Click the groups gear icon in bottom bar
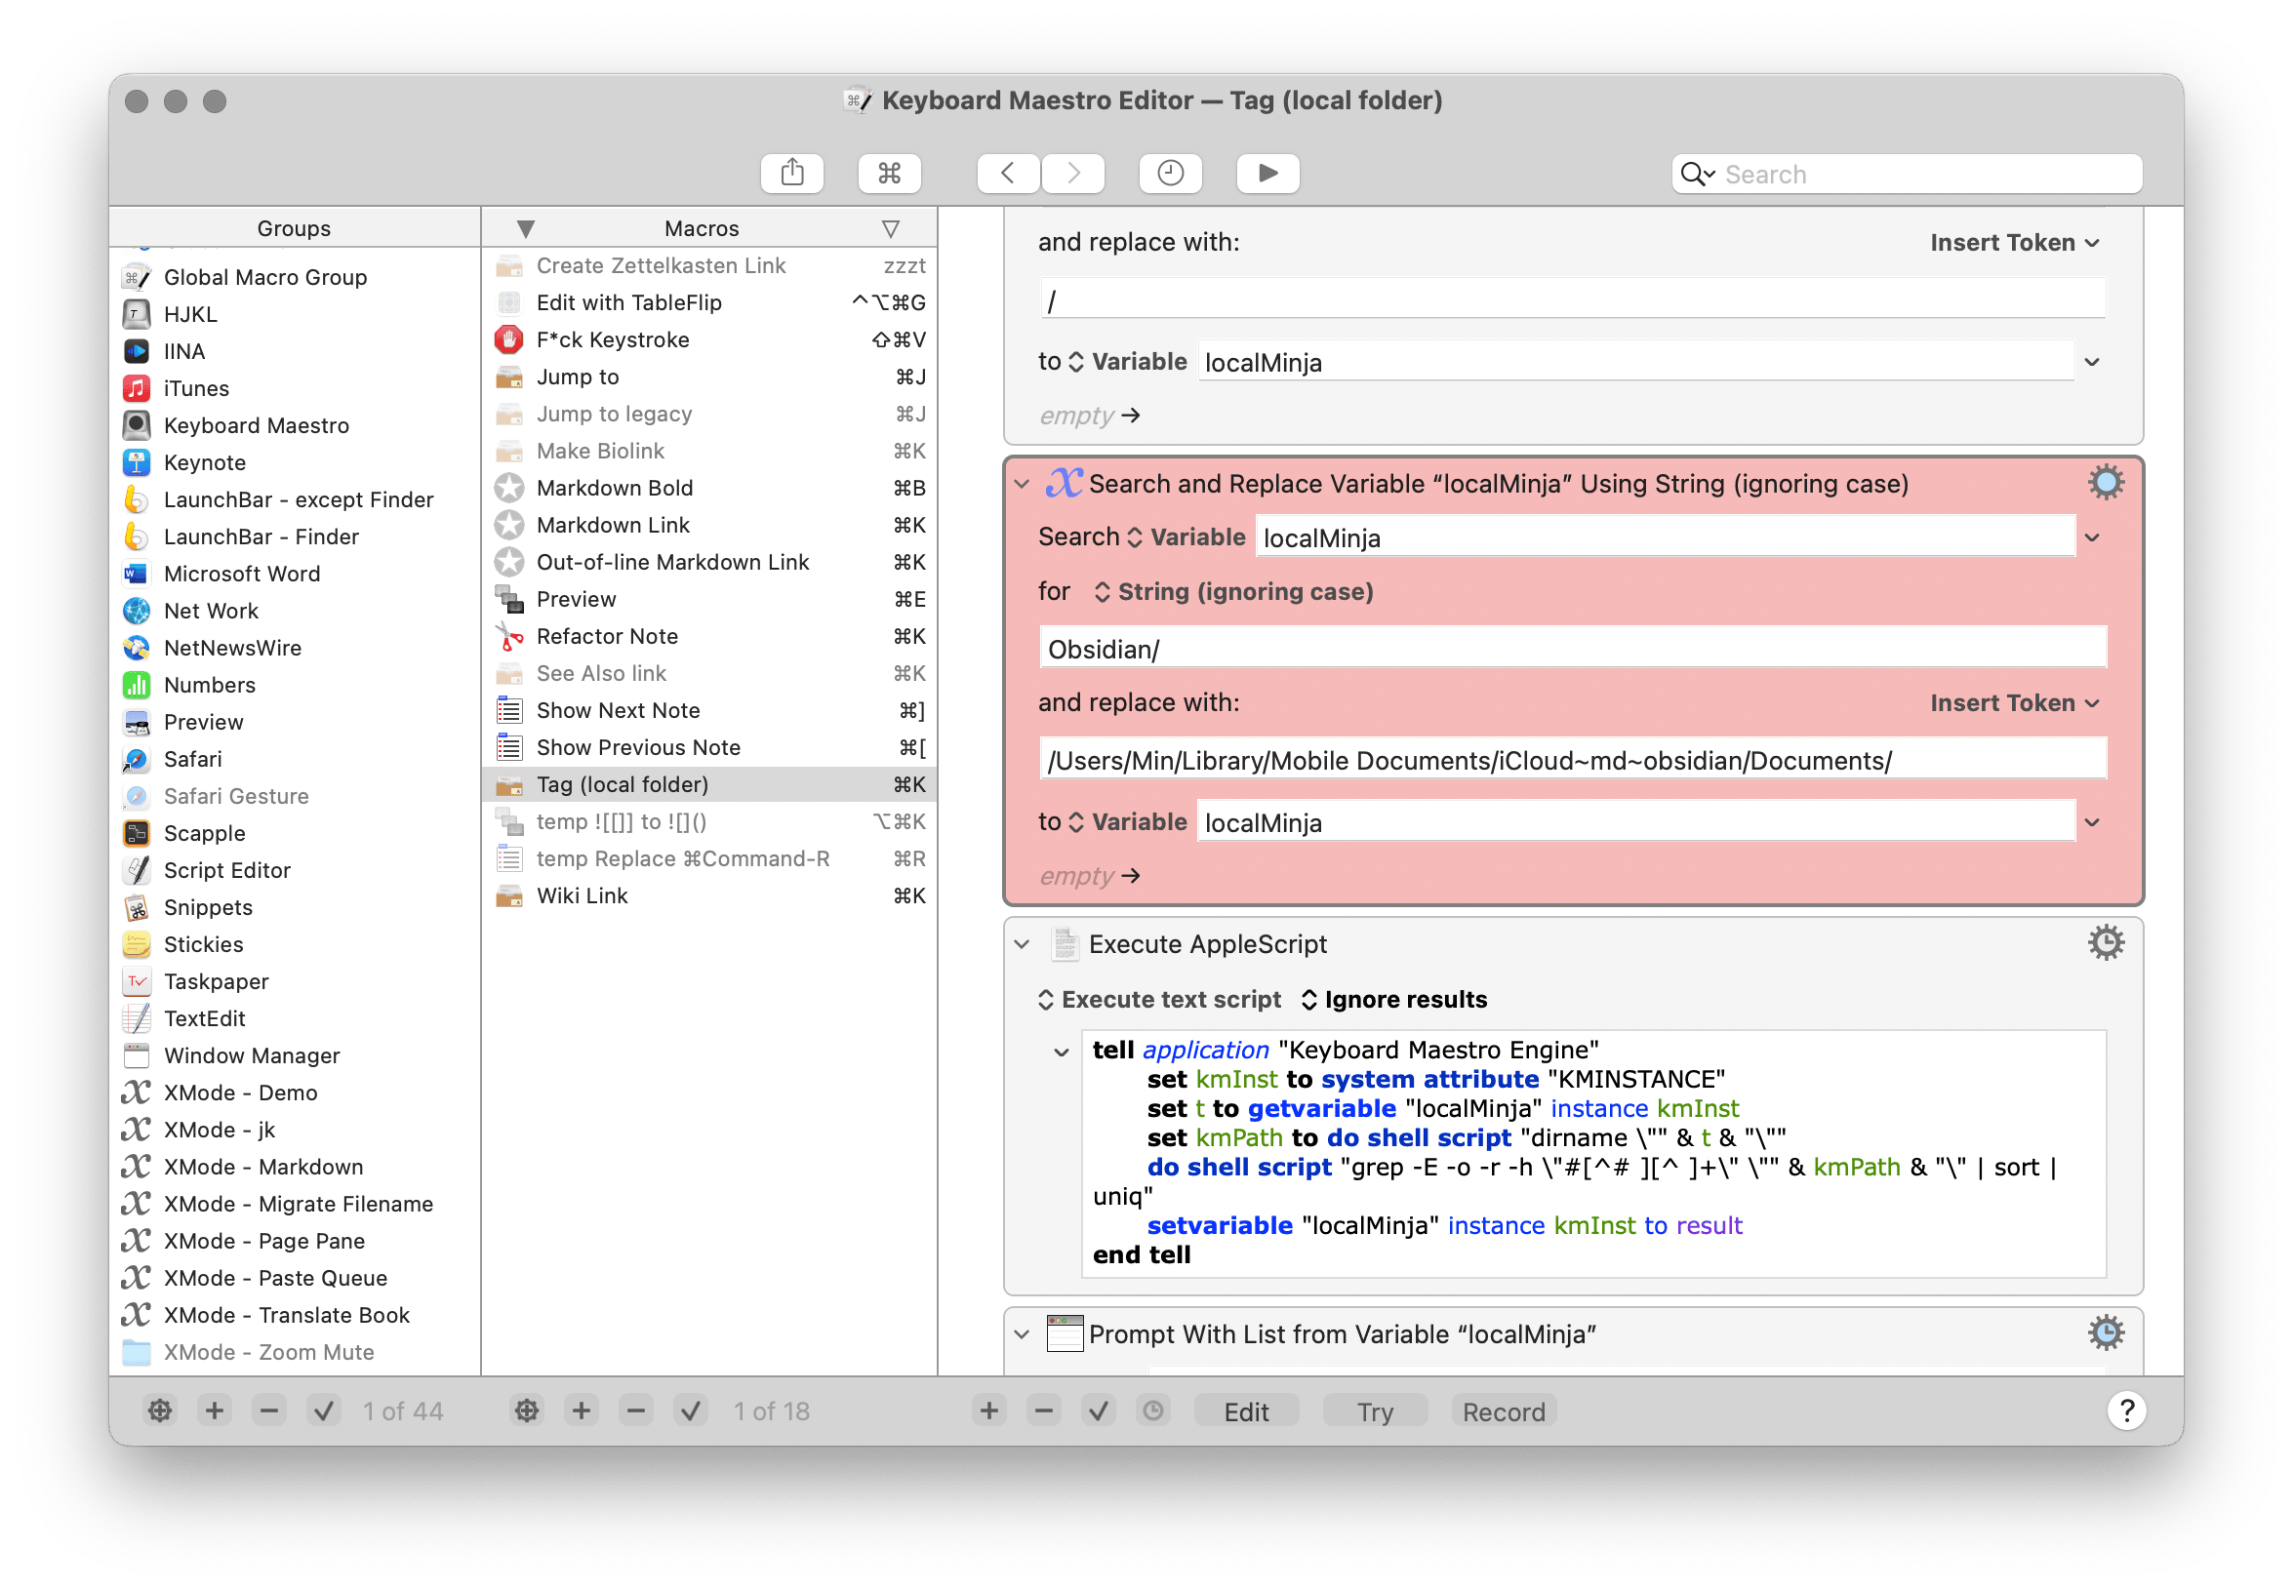Image resolution: width=2293 pixels, height=1590 pixels. pyautogui.click(x=159, y=1411)
